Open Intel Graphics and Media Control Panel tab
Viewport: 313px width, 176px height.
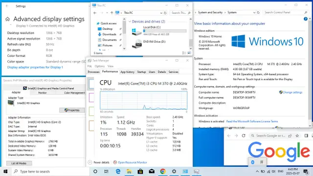pyautogui.click(x=48, y=88)
